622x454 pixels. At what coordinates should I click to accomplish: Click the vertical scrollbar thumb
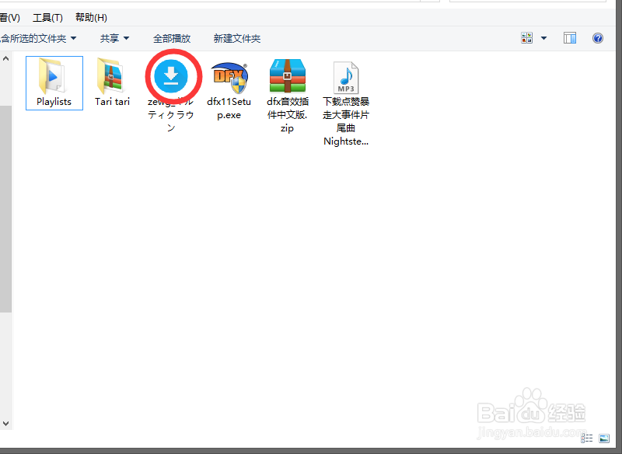[5, 209]
